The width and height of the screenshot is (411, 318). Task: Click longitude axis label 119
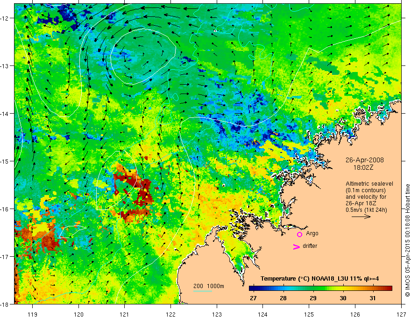pos(33,314)
